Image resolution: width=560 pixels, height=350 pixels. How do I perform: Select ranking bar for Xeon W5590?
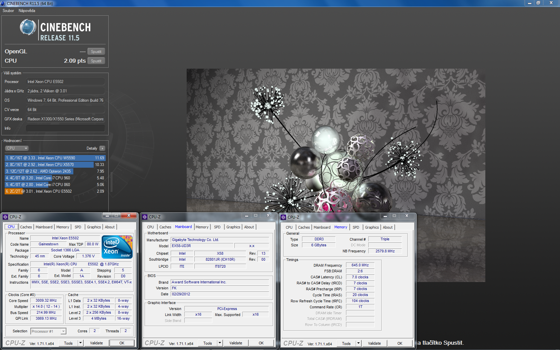(x=55, y=158)
